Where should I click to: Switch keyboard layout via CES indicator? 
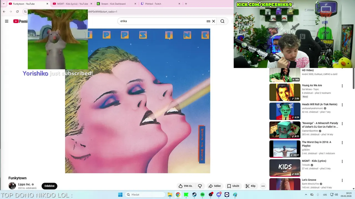pos(325,195)
